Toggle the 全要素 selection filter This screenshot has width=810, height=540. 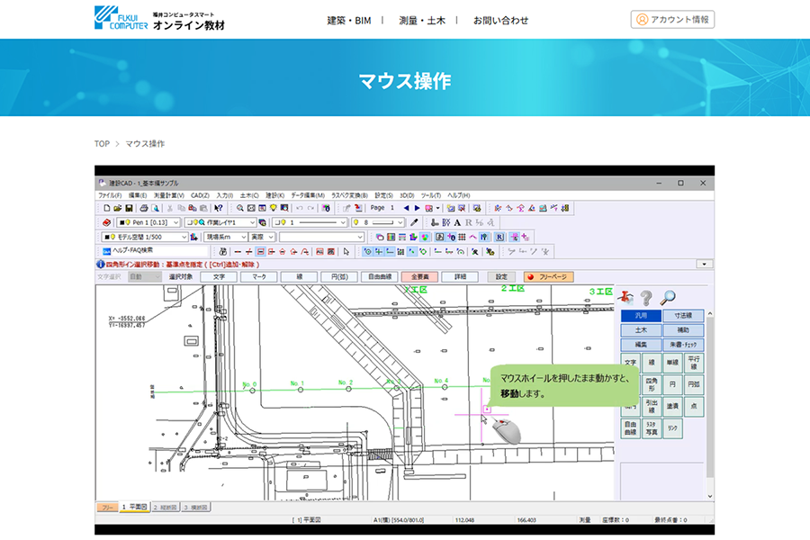click(x=419, y=277)
